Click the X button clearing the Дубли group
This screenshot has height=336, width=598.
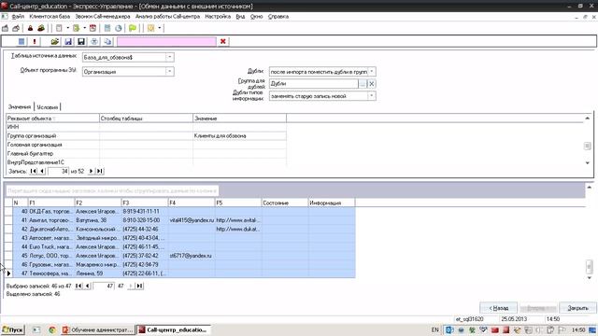click(x=372, y=83)
